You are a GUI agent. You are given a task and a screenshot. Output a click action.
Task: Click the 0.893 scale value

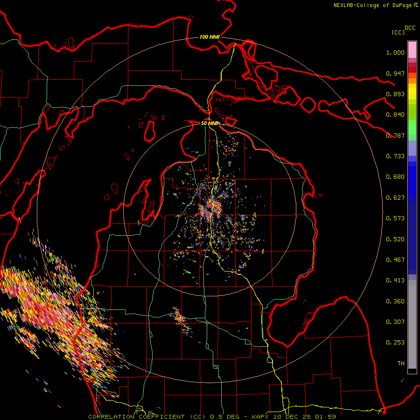395,94
